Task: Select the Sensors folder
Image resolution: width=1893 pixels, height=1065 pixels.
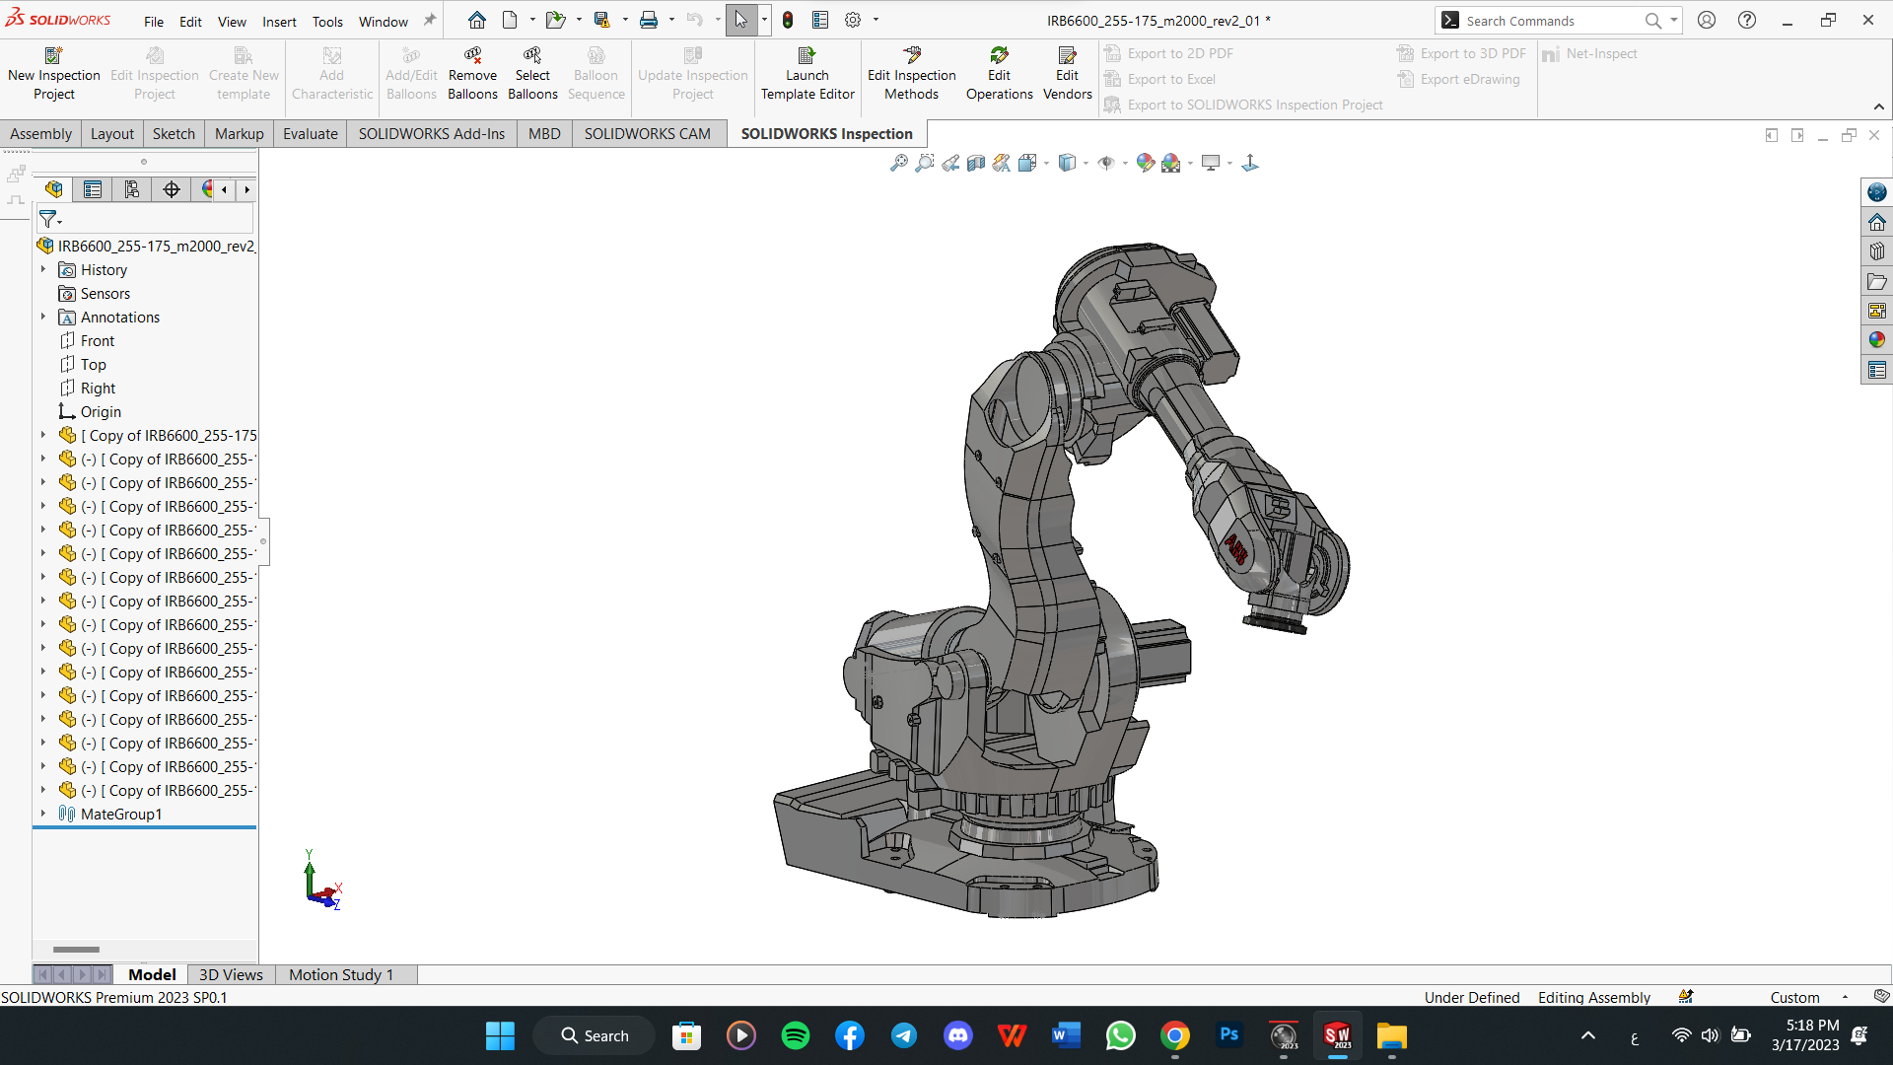Action: tap(105, 293)
